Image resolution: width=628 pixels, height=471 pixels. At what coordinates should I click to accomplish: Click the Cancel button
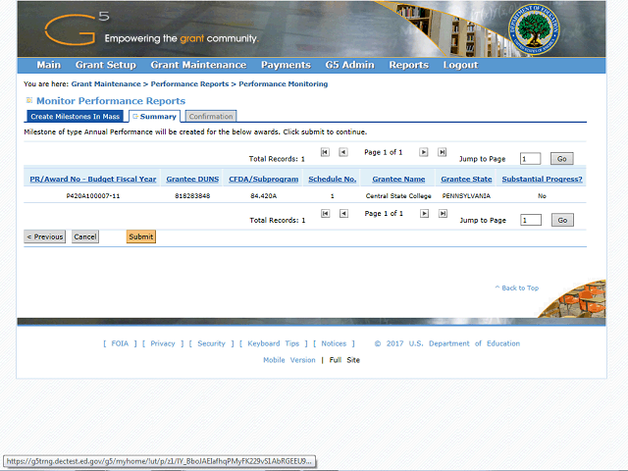(x=85, y=236)
